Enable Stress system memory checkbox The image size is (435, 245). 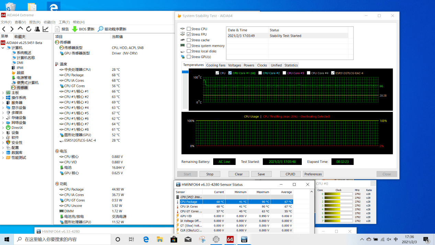click(x=189, y=46)
